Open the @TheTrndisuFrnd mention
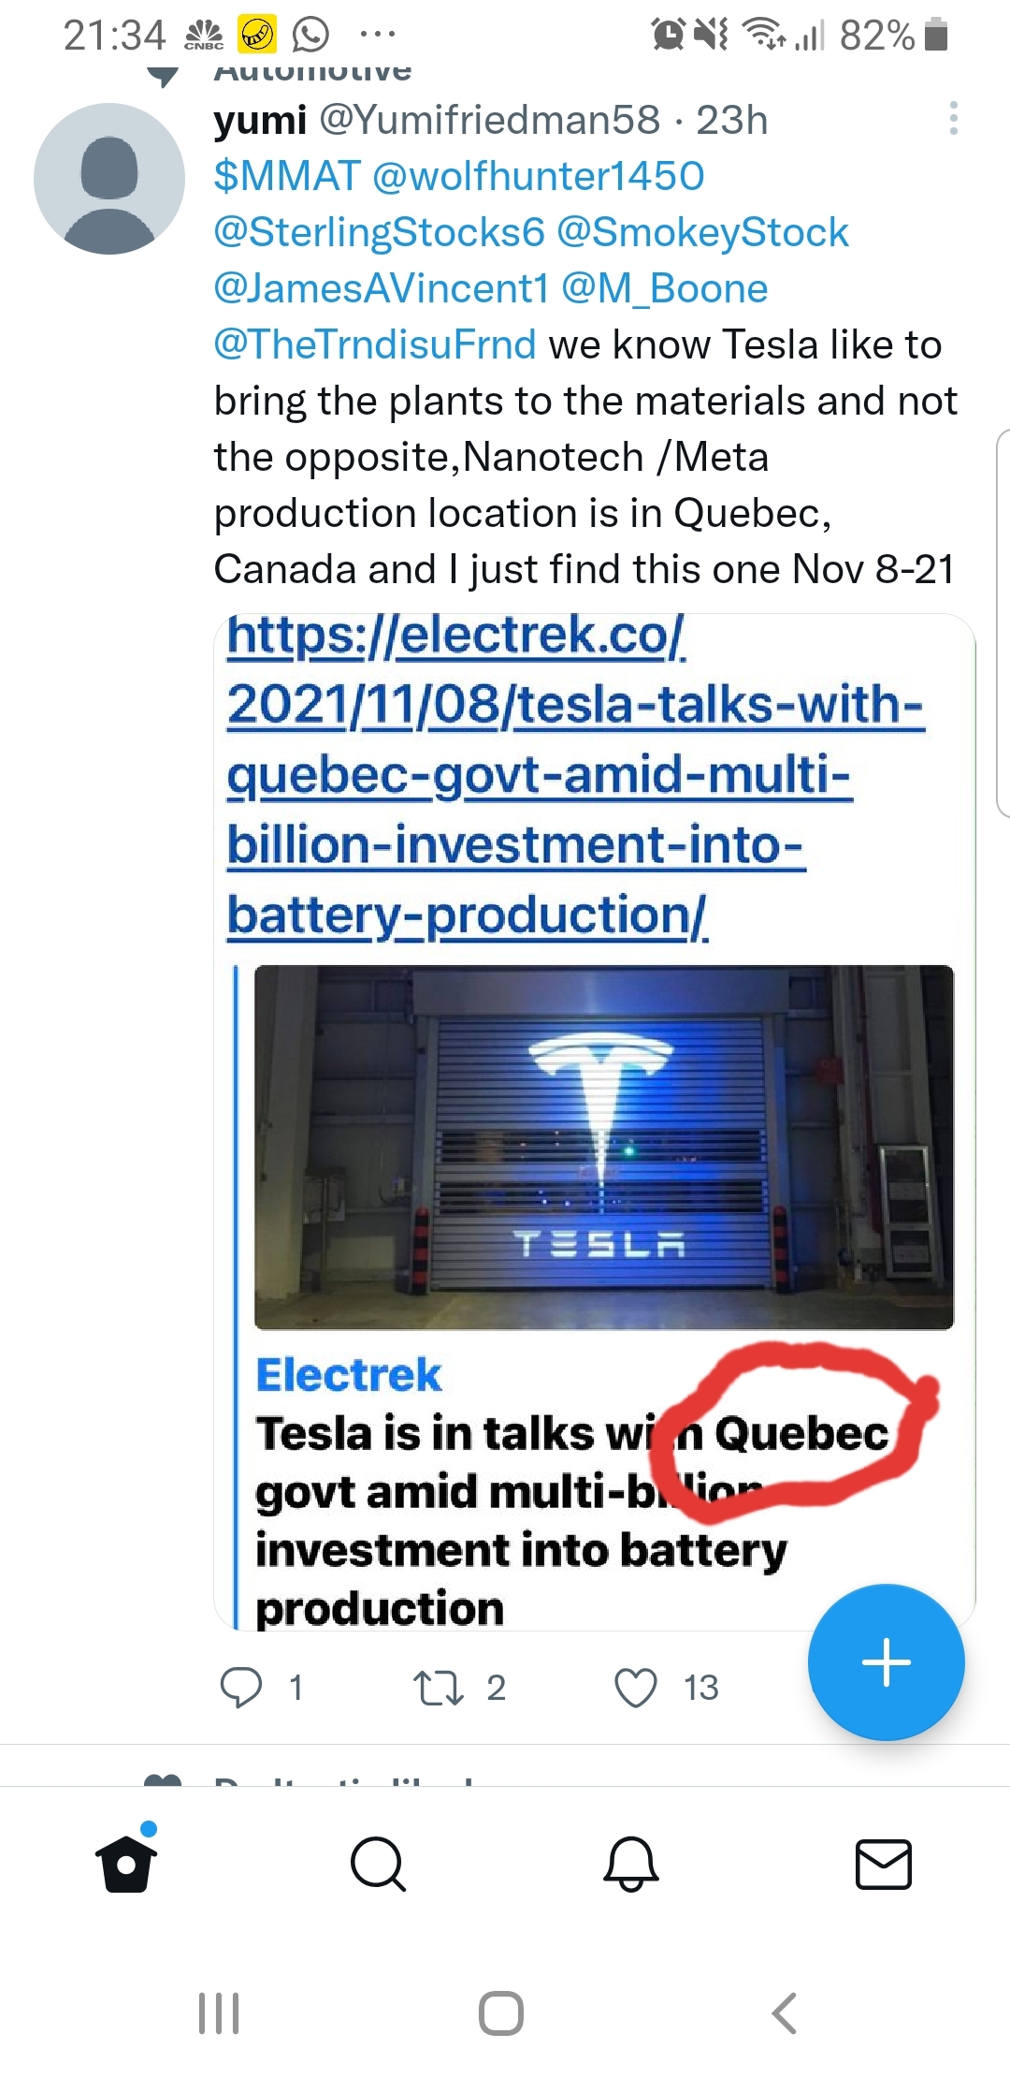 (x=374, y=344)
